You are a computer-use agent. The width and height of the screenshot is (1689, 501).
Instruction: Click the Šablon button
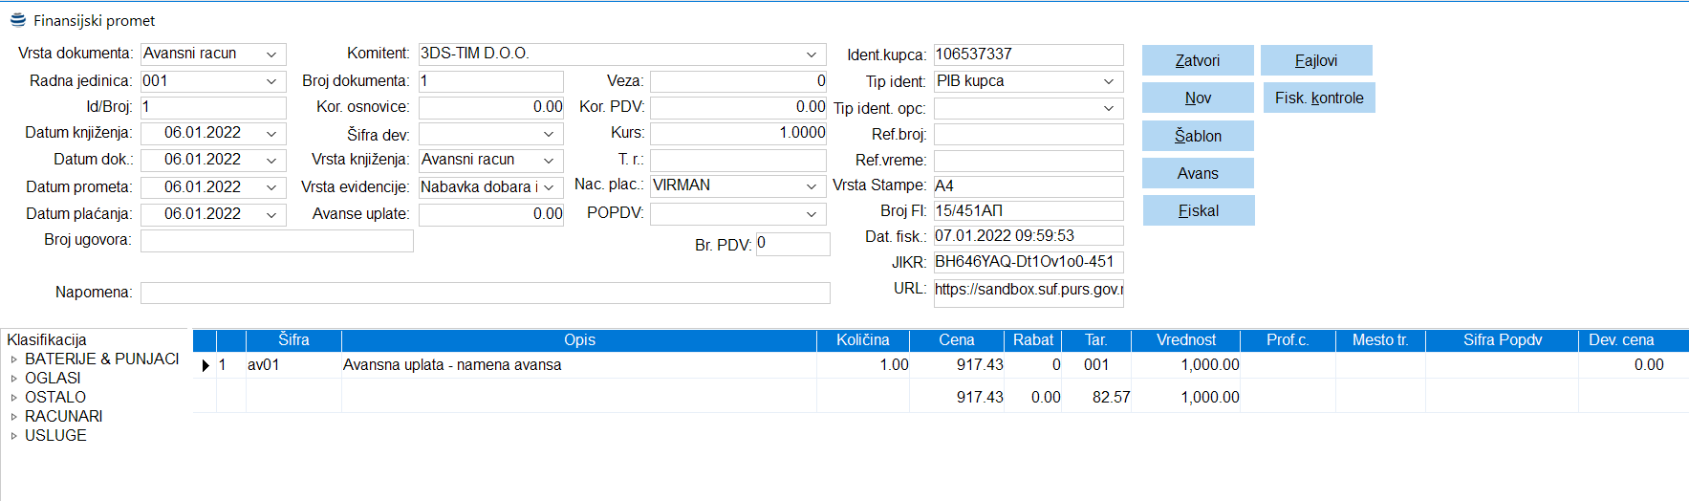[1197, 136]
